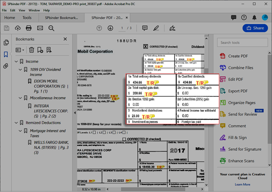Screen dimensions: 272x192
Task: Click the Search tools input field
Action: (243, 42)
